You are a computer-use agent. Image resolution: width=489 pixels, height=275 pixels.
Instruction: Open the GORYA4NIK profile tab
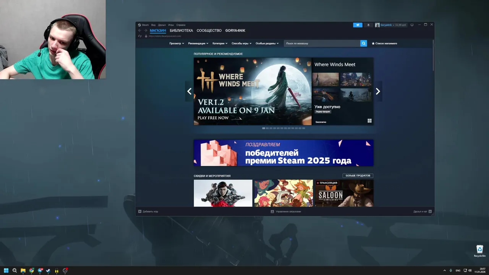[235, 31]
